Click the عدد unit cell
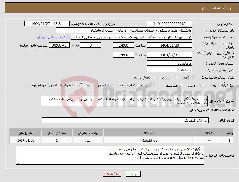239x182 pixels. [x=88, y=140]
